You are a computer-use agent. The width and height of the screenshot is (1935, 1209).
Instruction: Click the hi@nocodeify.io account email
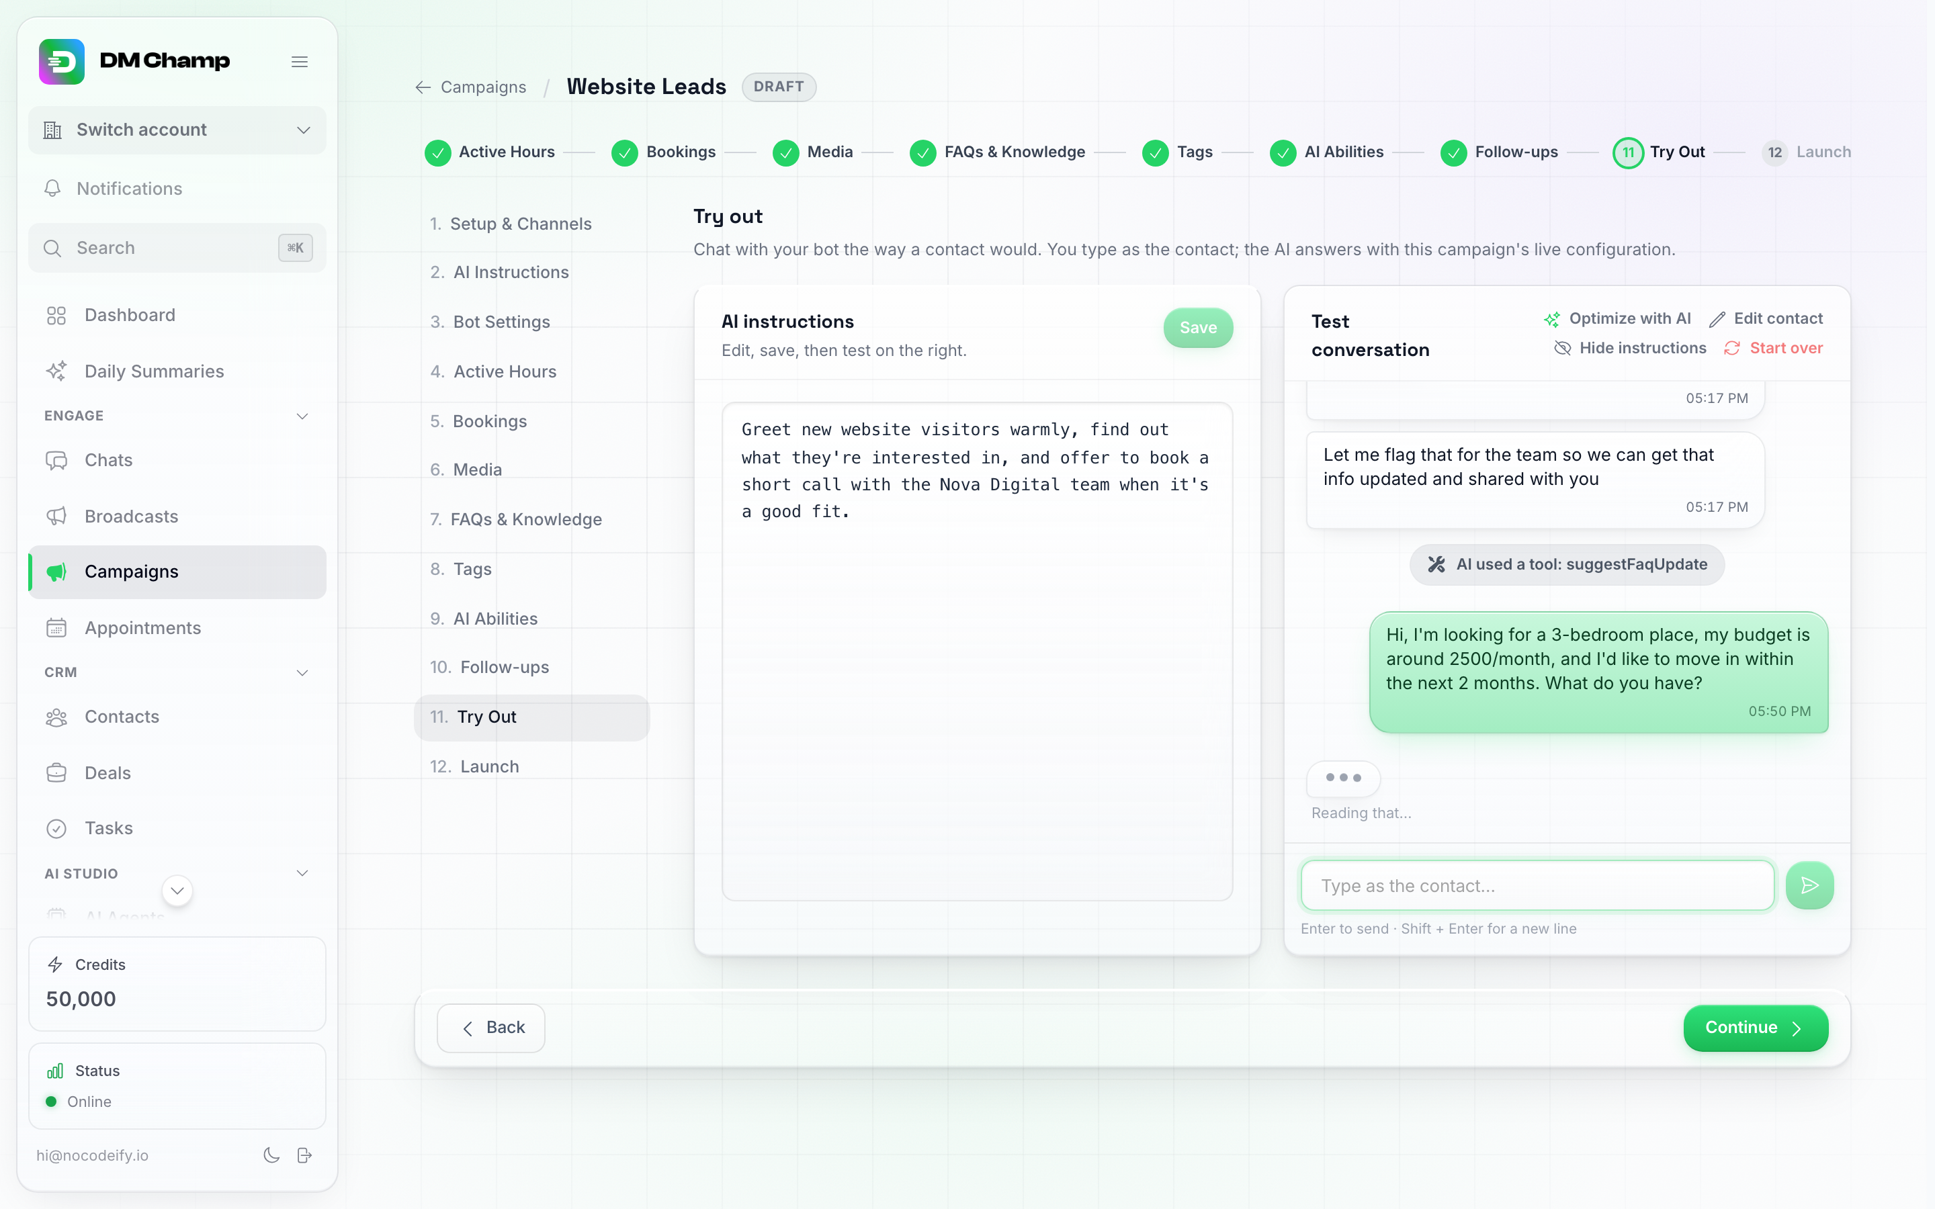click(x=93, y=1155)
